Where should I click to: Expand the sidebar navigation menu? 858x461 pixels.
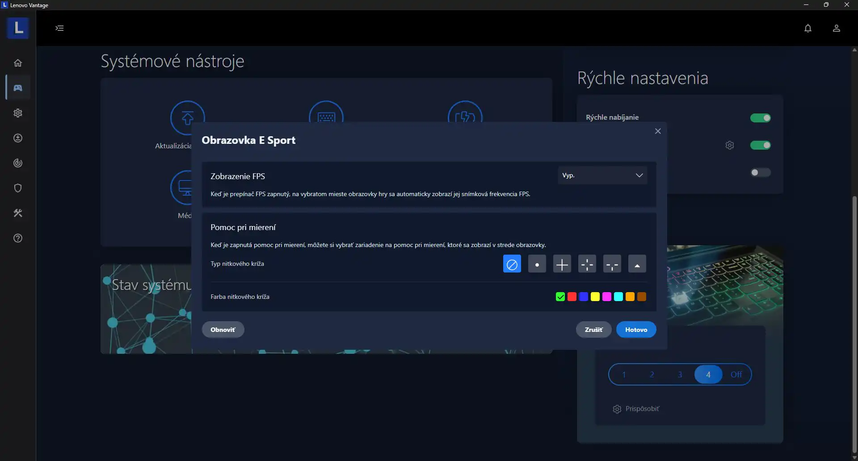point(59,28)
